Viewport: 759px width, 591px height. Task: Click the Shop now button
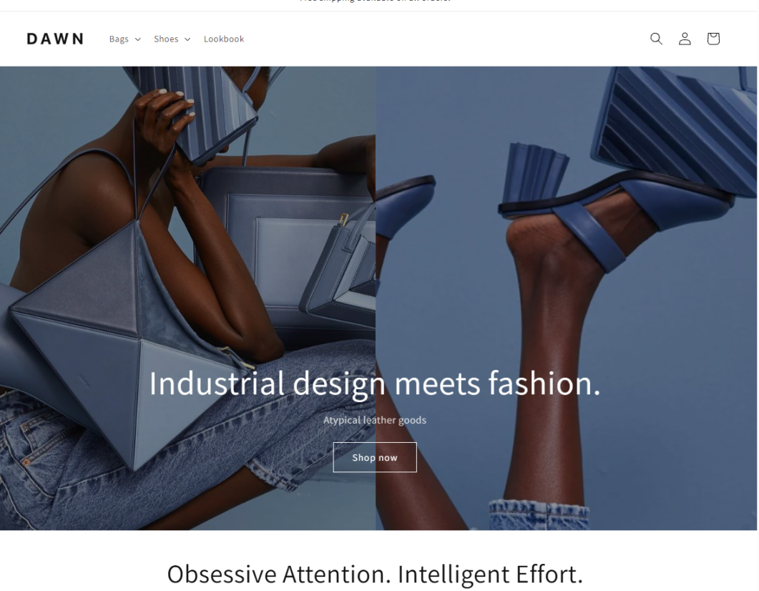point(375,457)
